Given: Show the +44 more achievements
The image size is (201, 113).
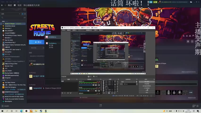Looking at the screenshot, I should 191,92.
